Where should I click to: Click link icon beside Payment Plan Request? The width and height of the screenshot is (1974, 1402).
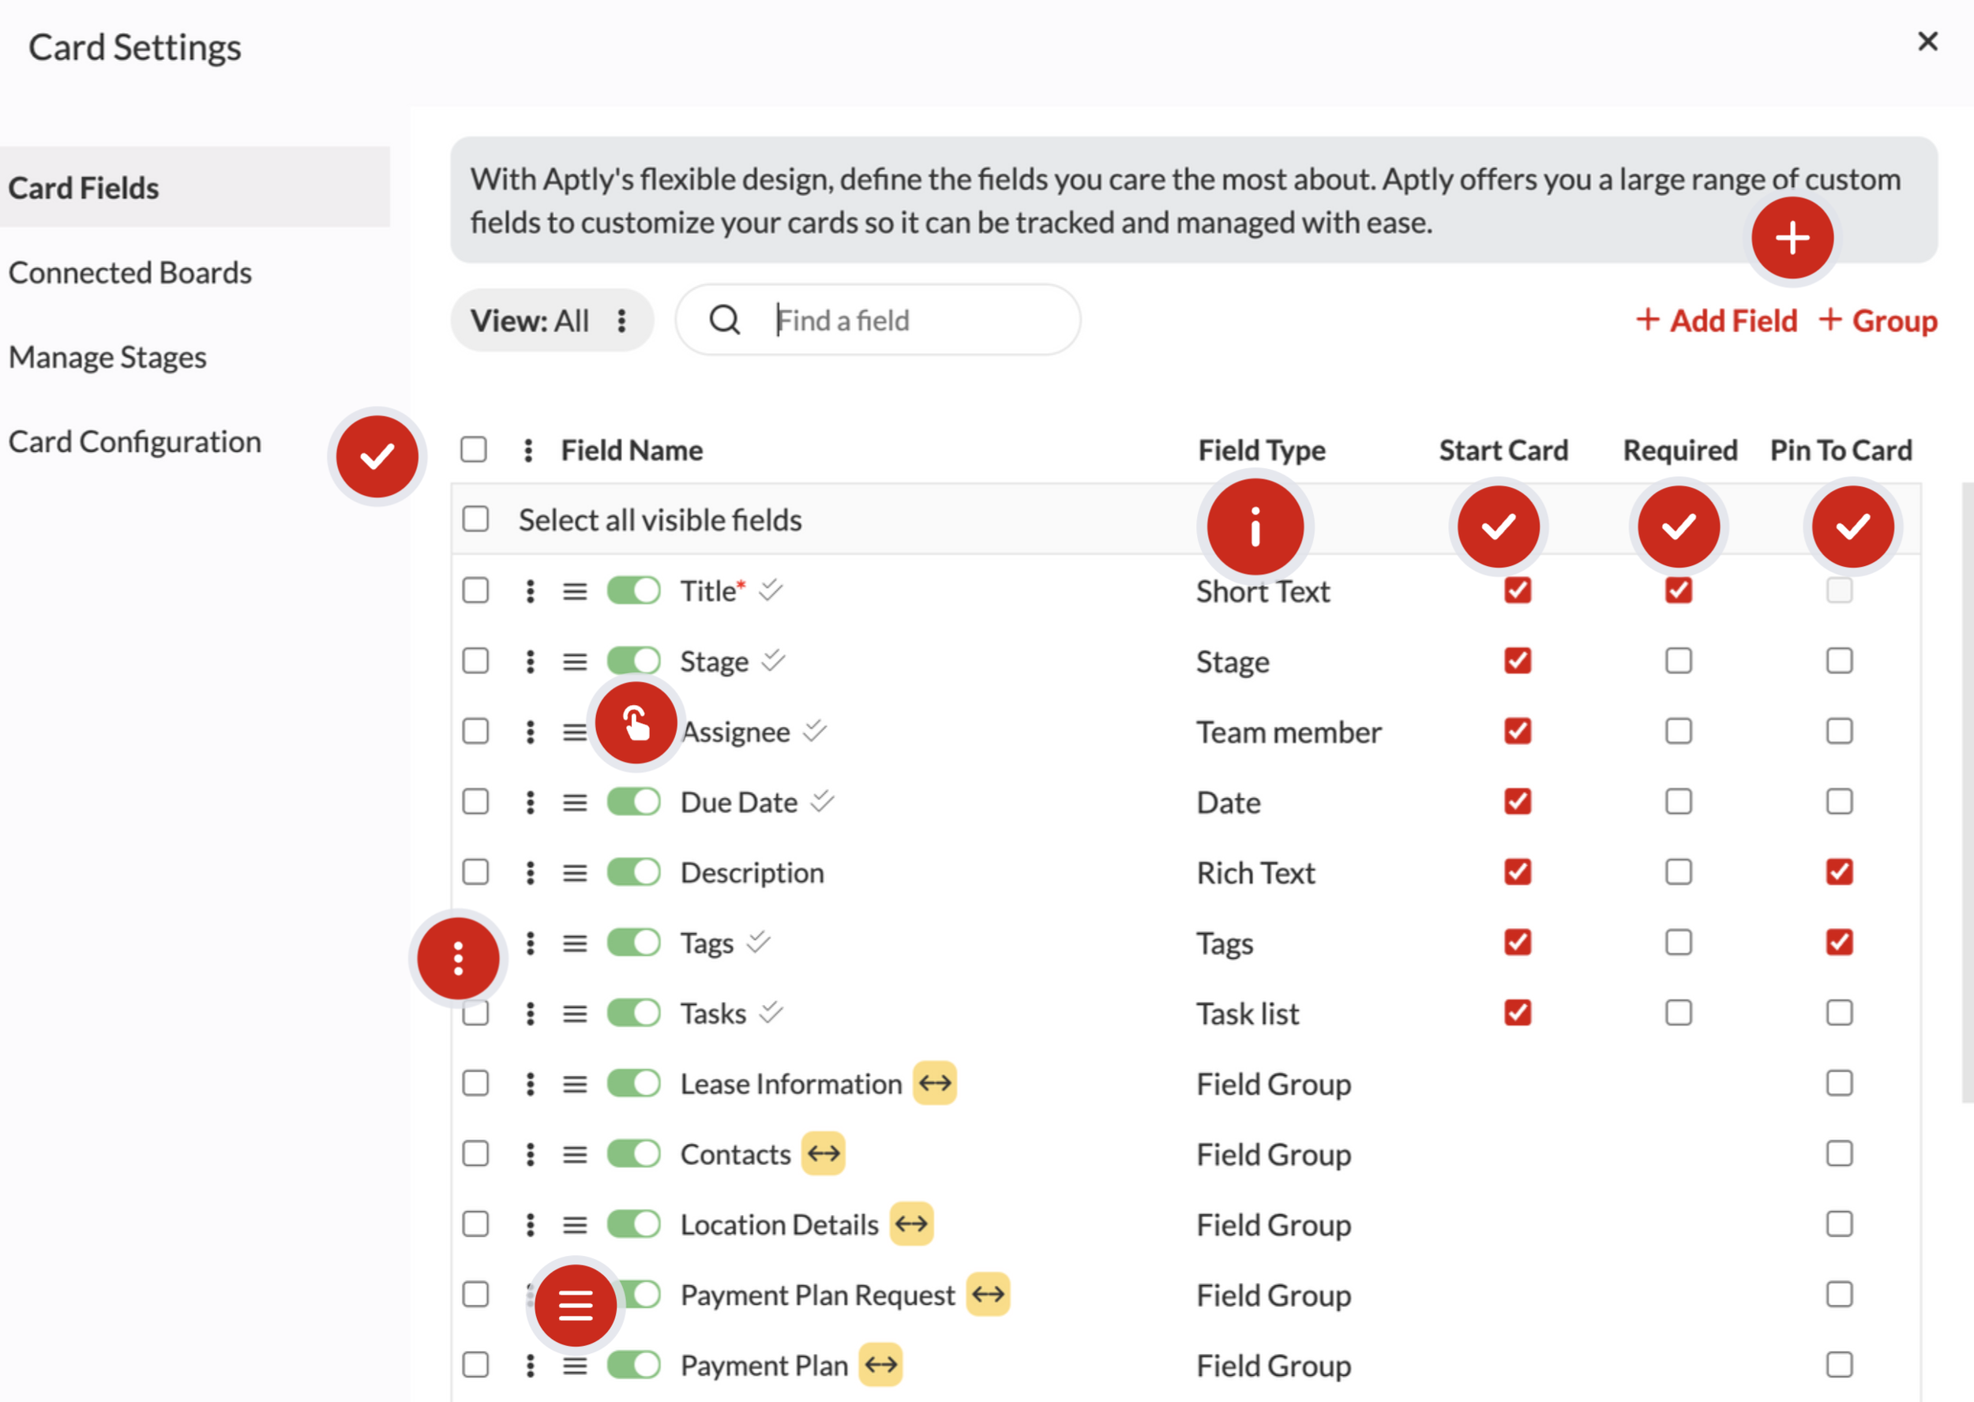tap(988, 1294)
